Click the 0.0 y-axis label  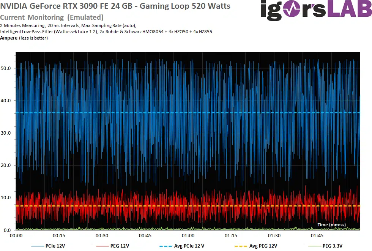tap(7, 230)
